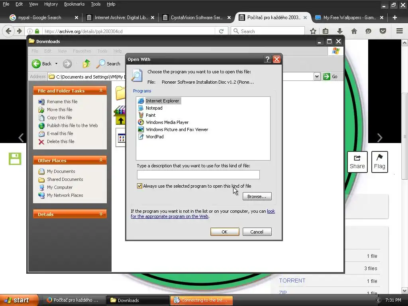
Task: Click Back in the Downloads window toolbar
Action: coord(42,64)
